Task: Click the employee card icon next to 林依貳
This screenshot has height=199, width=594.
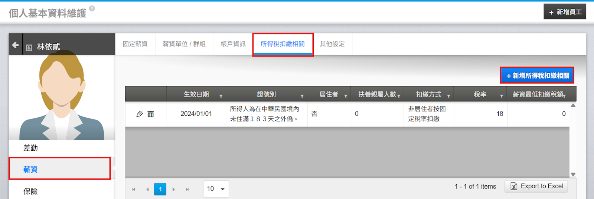Action: point(29,48)
